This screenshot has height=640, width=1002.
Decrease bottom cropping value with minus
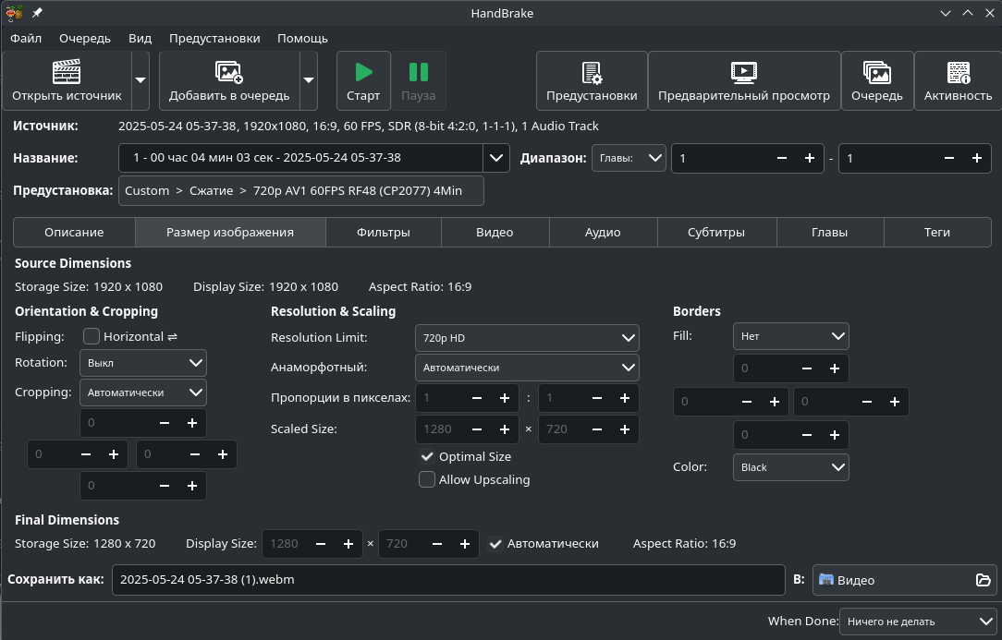tap(165, 486)
